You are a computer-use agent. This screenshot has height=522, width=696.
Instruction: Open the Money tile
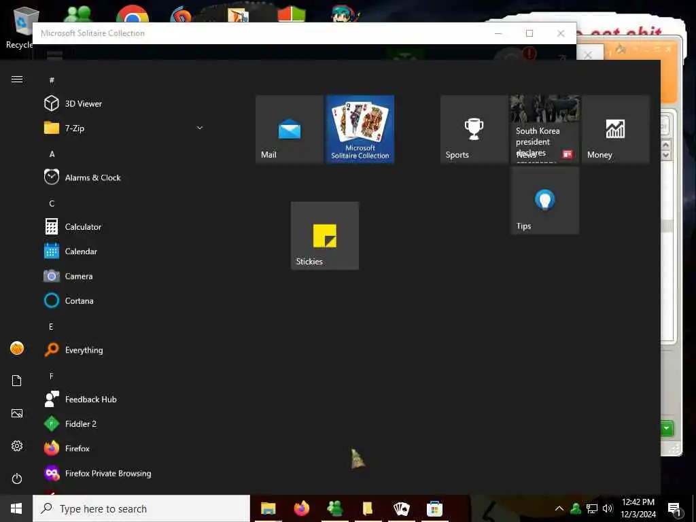tap(615, 129)
